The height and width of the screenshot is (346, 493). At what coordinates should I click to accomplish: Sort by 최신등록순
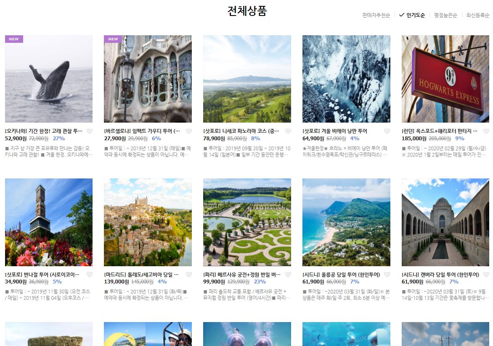coord(477,15)
